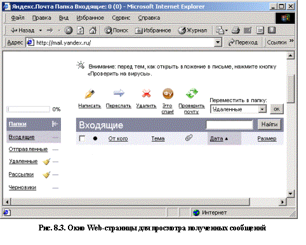Click the Discuss toolbar icon
306x245 pixels.
point(260,30)
